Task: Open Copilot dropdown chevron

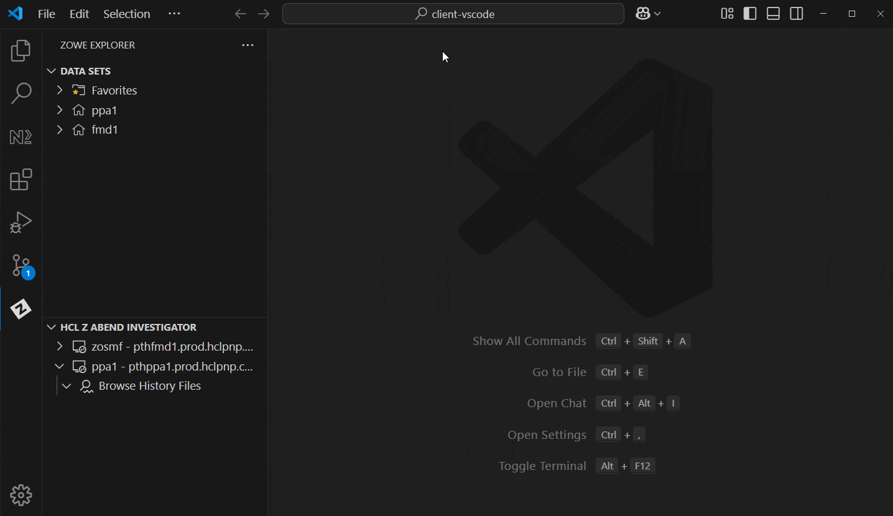Action: pyautogui.click(x=657, y=14)
